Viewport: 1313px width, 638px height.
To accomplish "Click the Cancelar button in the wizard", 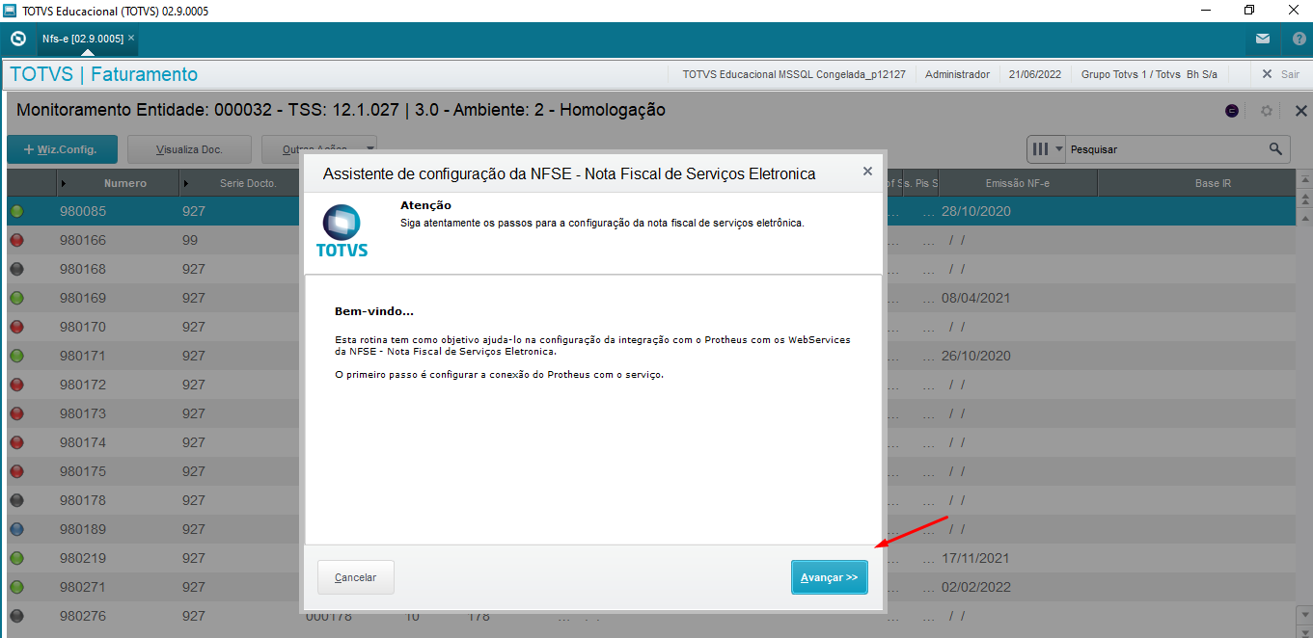I will (355, 577).
